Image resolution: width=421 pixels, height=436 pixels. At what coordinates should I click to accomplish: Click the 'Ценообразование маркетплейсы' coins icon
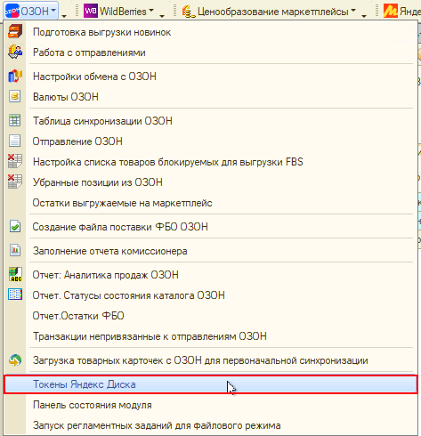(x=189, y=12)
